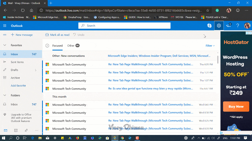The image size is (252, 141).
Task: Click Mark all as read
Action: pyautogui.click(x=57, y=35)
